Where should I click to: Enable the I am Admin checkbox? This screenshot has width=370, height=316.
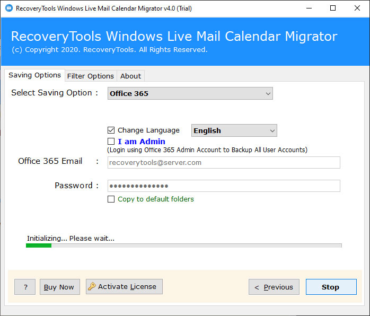111,142
